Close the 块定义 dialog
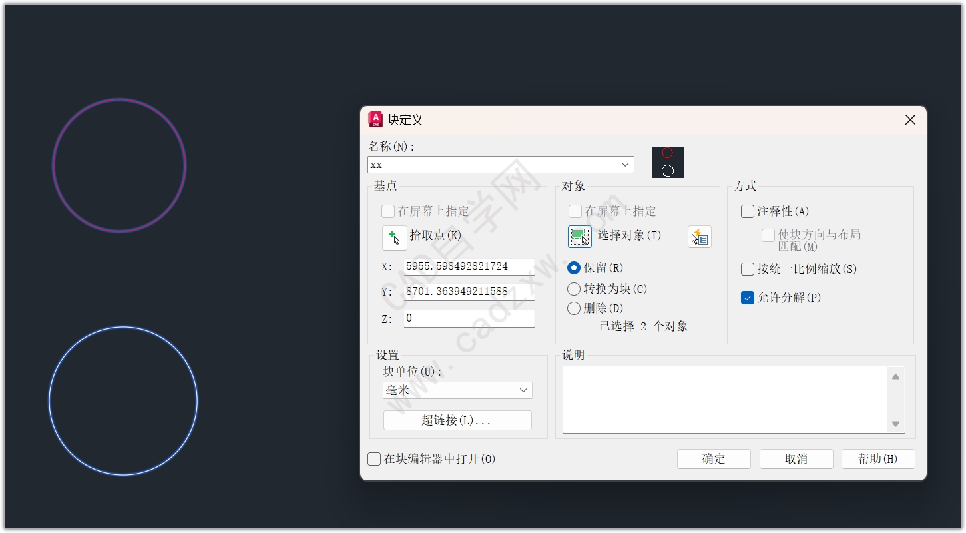The image size is (966, 533). (x=910, y=120)
